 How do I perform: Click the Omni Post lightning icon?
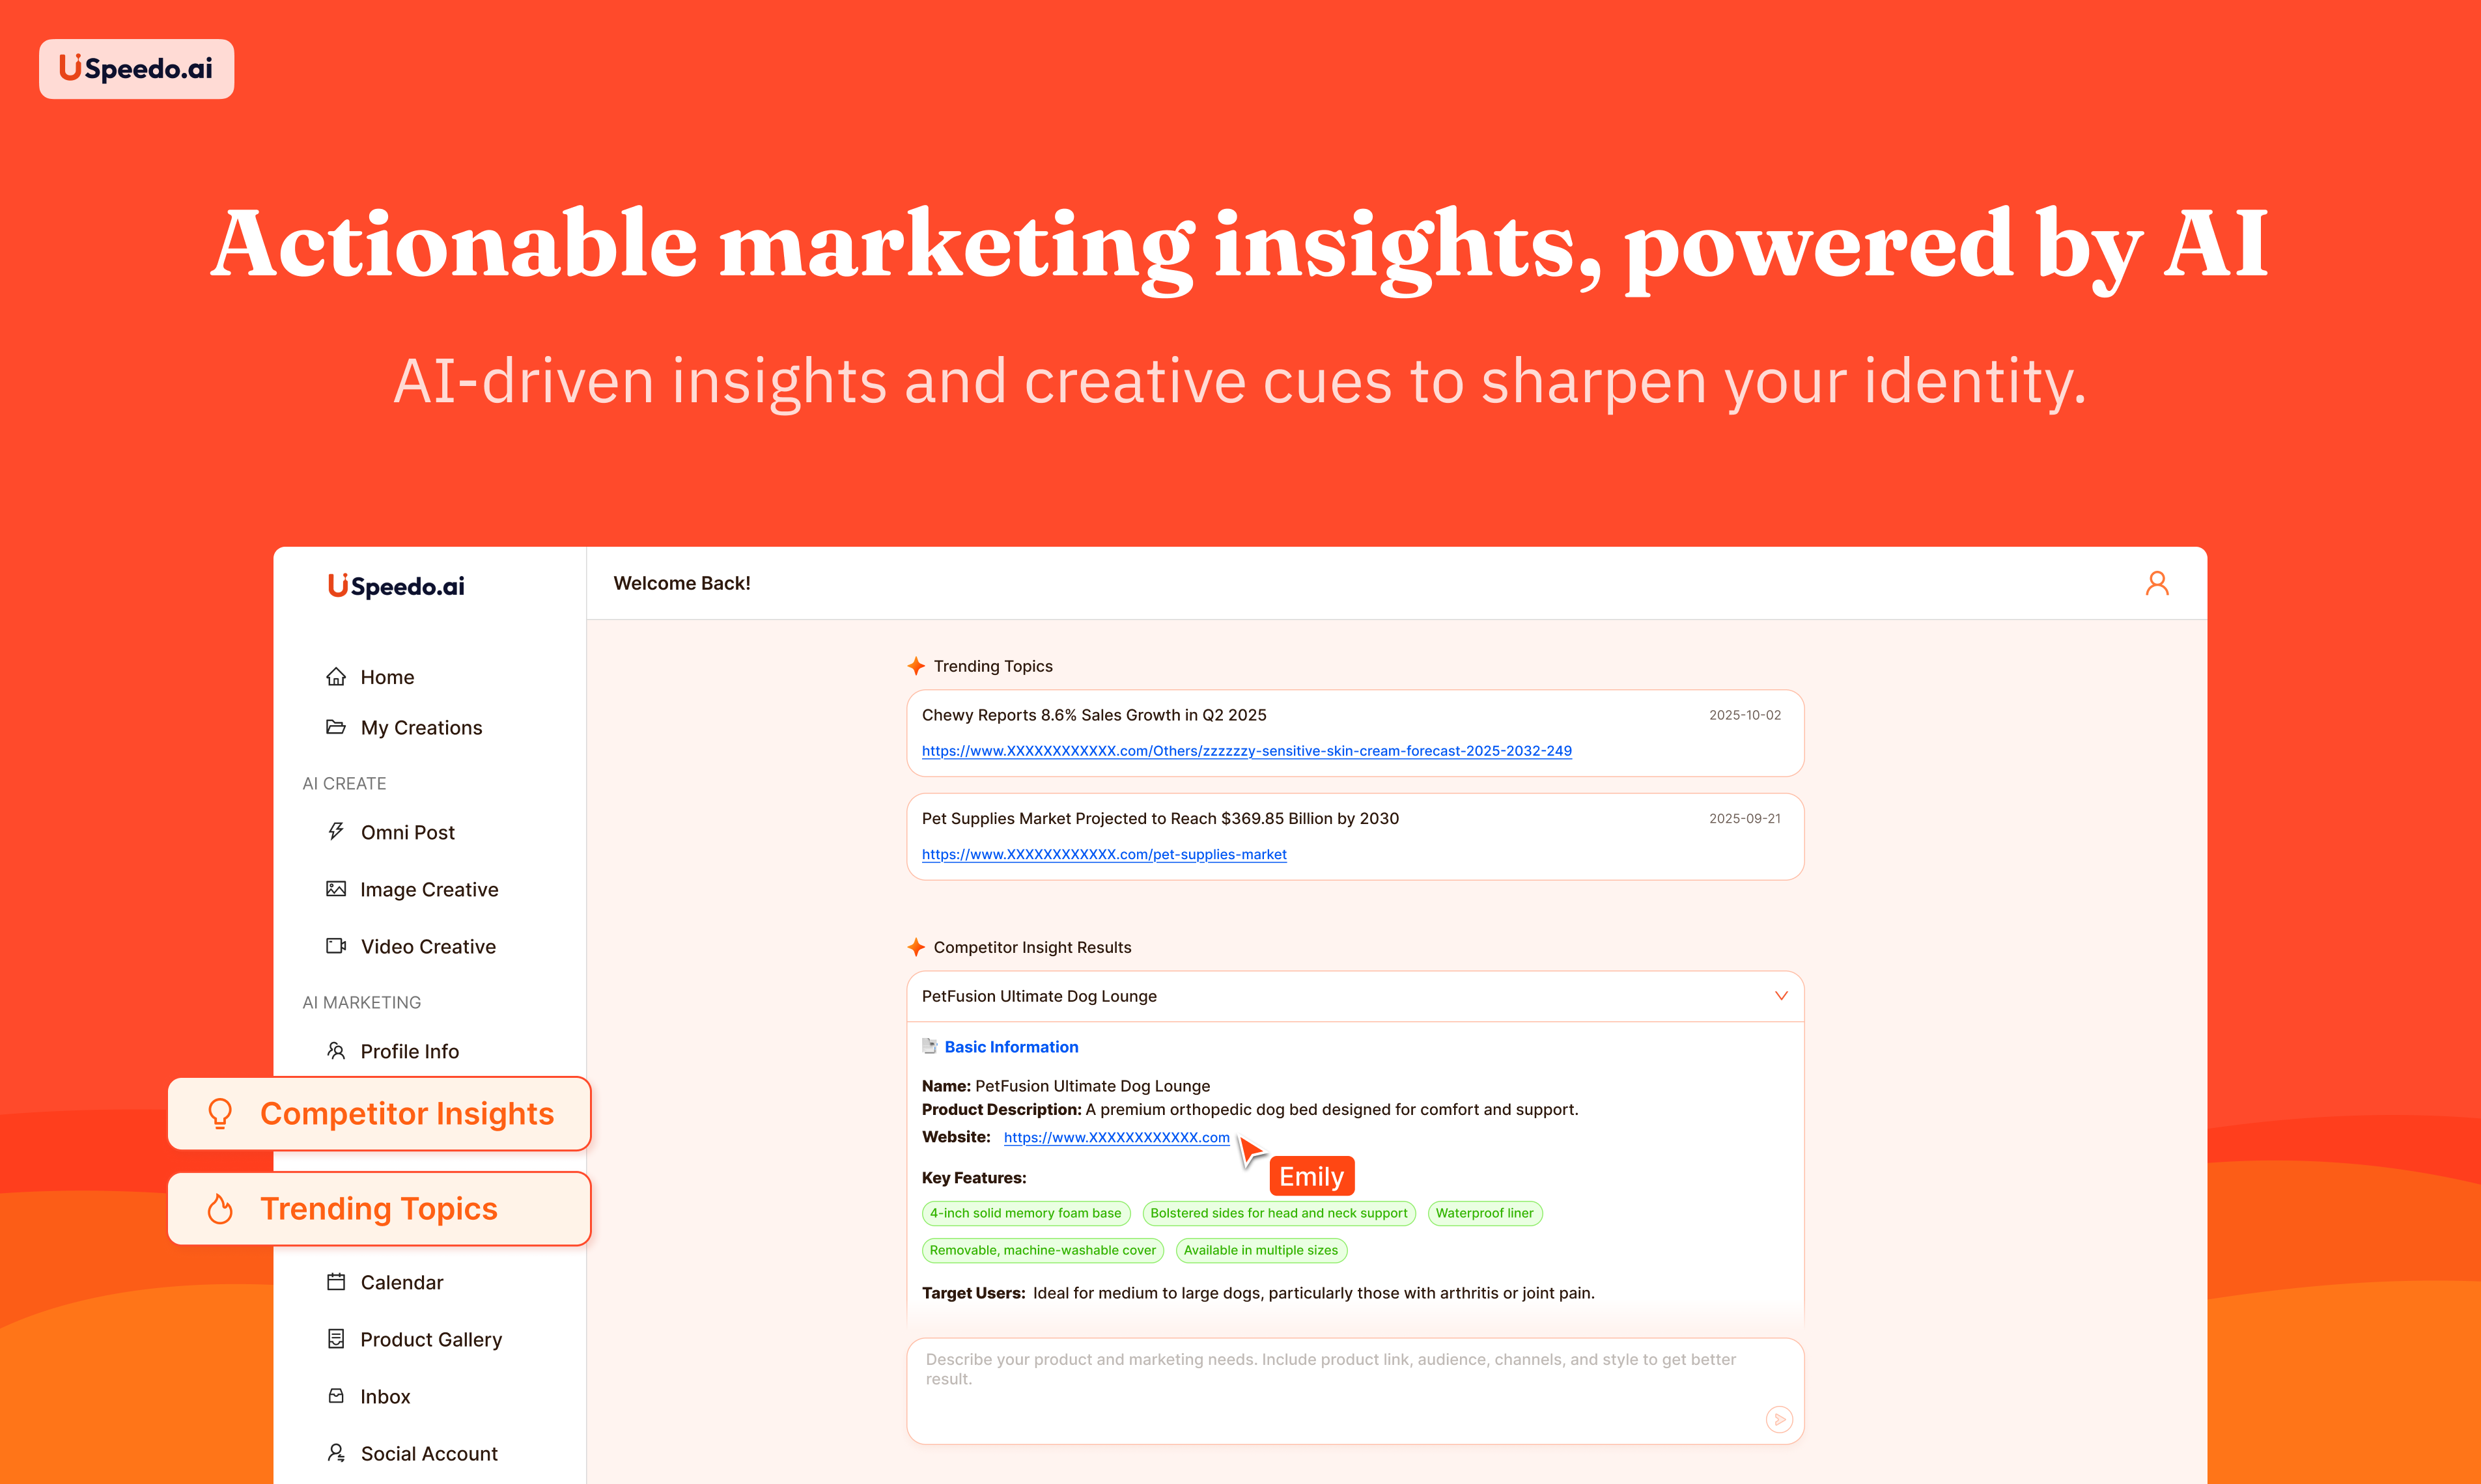click(336, 832)
